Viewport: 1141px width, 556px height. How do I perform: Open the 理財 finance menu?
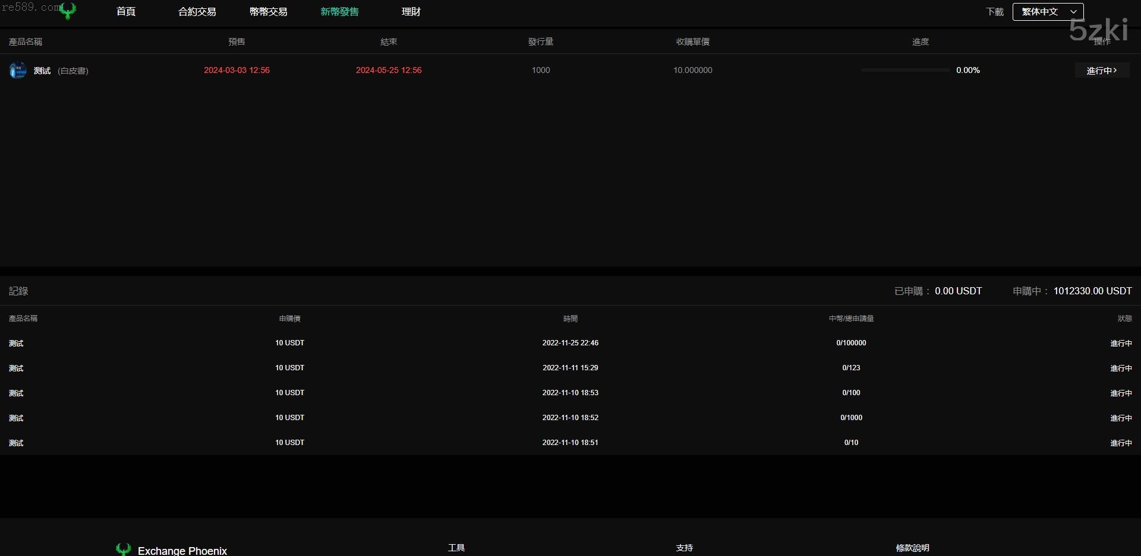(411, 12)
